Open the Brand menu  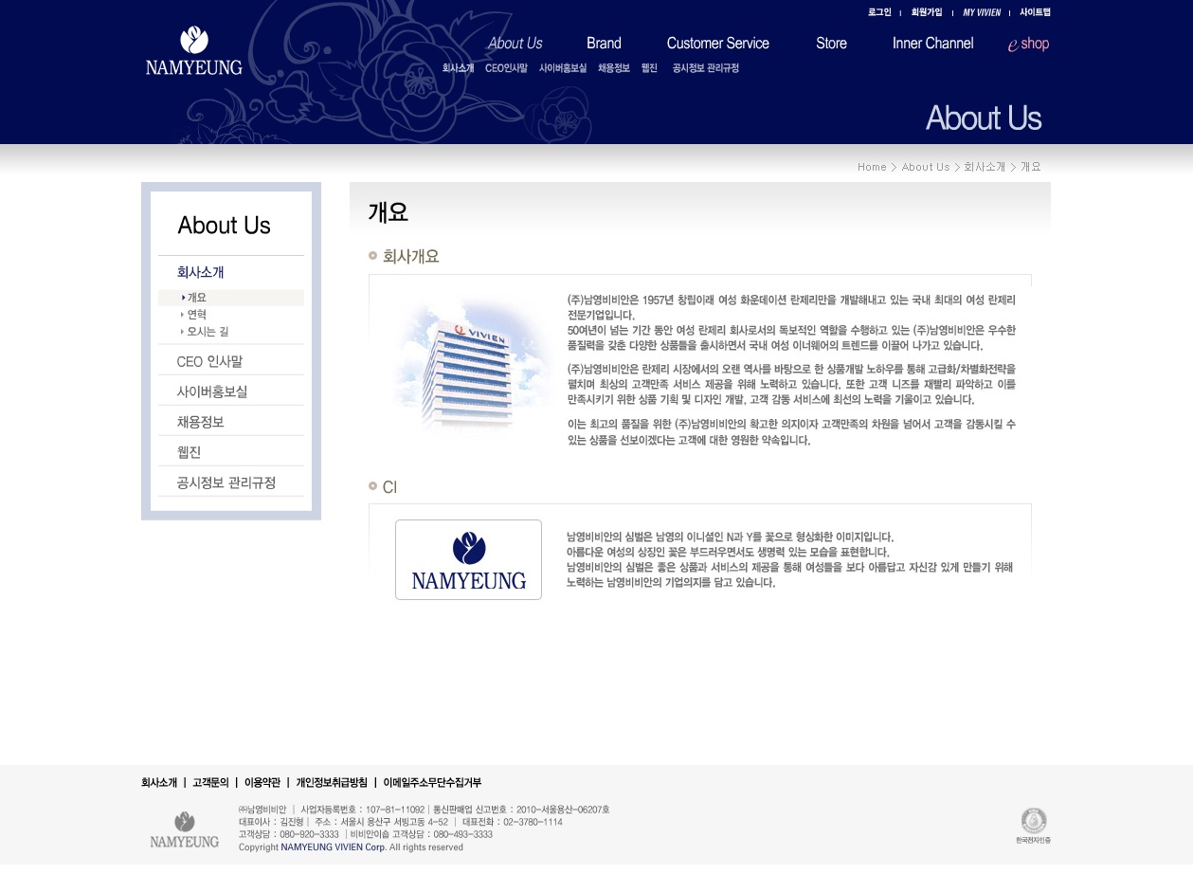[x=604, y=44]
